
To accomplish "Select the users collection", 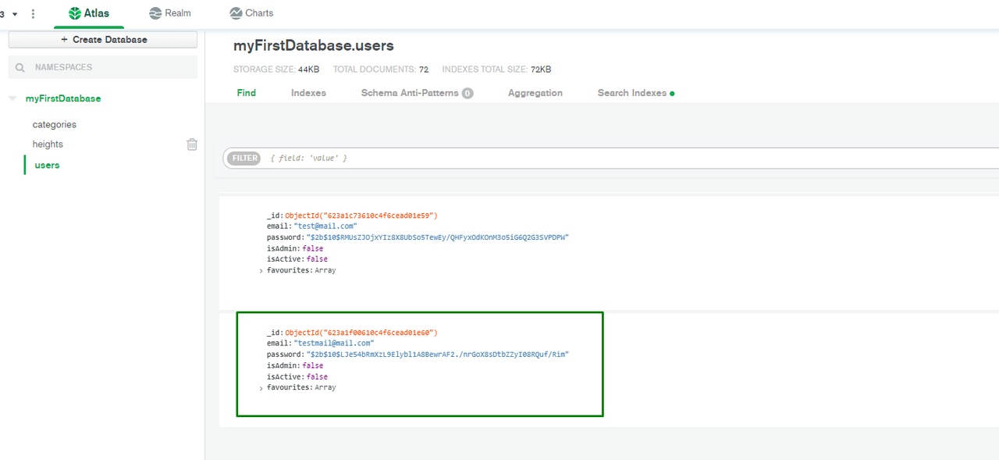I will pos(47,166).
